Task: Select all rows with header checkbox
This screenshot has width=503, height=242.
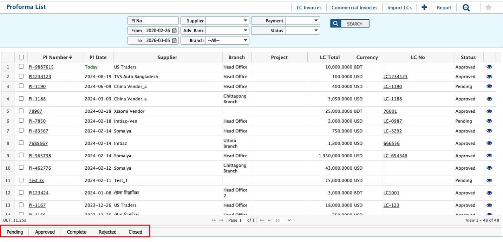Action: (x=21, y=57)
